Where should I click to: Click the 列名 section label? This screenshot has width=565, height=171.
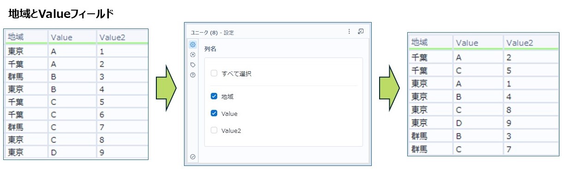tap(210, 49)
